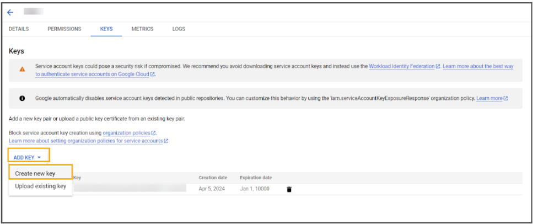533x224 pixels.
Task: Delete the key with the trash icon
Action: click(x=289, y=189)
